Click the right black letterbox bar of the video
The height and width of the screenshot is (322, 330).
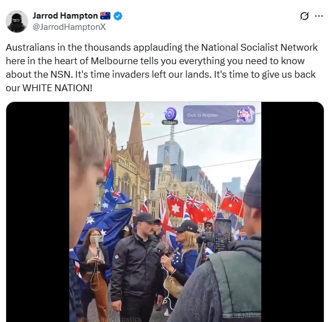coord(292,212)
